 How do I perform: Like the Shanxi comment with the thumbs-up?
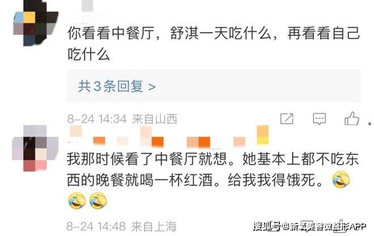point(351,119)
